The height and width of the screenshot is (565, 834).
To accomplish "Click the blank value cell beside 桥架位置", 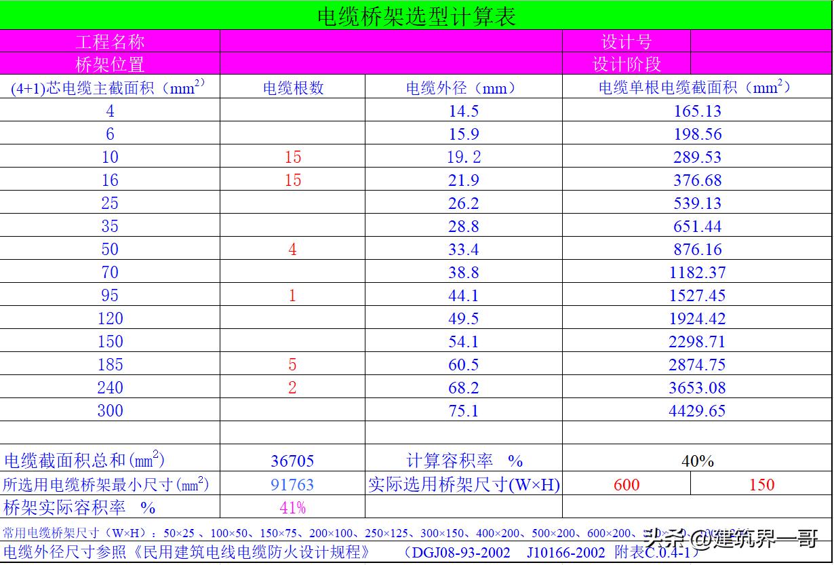I will (x=391, y=64).
